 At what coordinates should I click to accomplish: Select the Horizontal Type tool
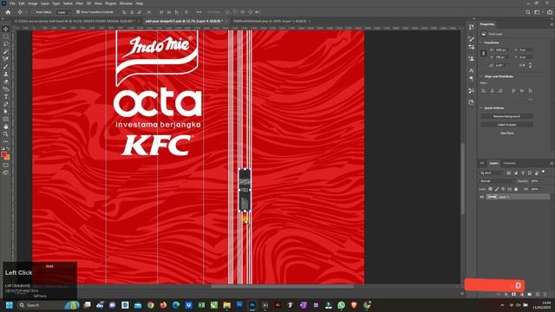(x=6, y=96)
